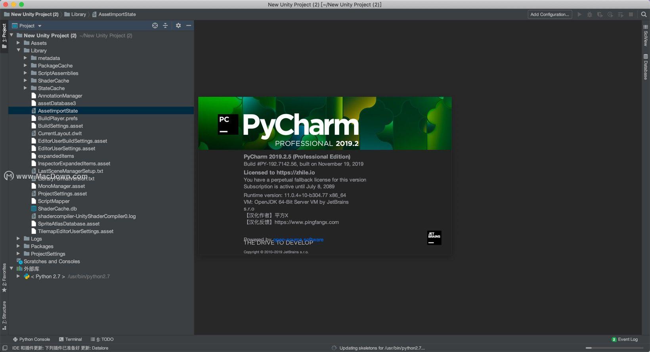
Task: Expand the ProjectSettings folder
Action: (18, 254)
